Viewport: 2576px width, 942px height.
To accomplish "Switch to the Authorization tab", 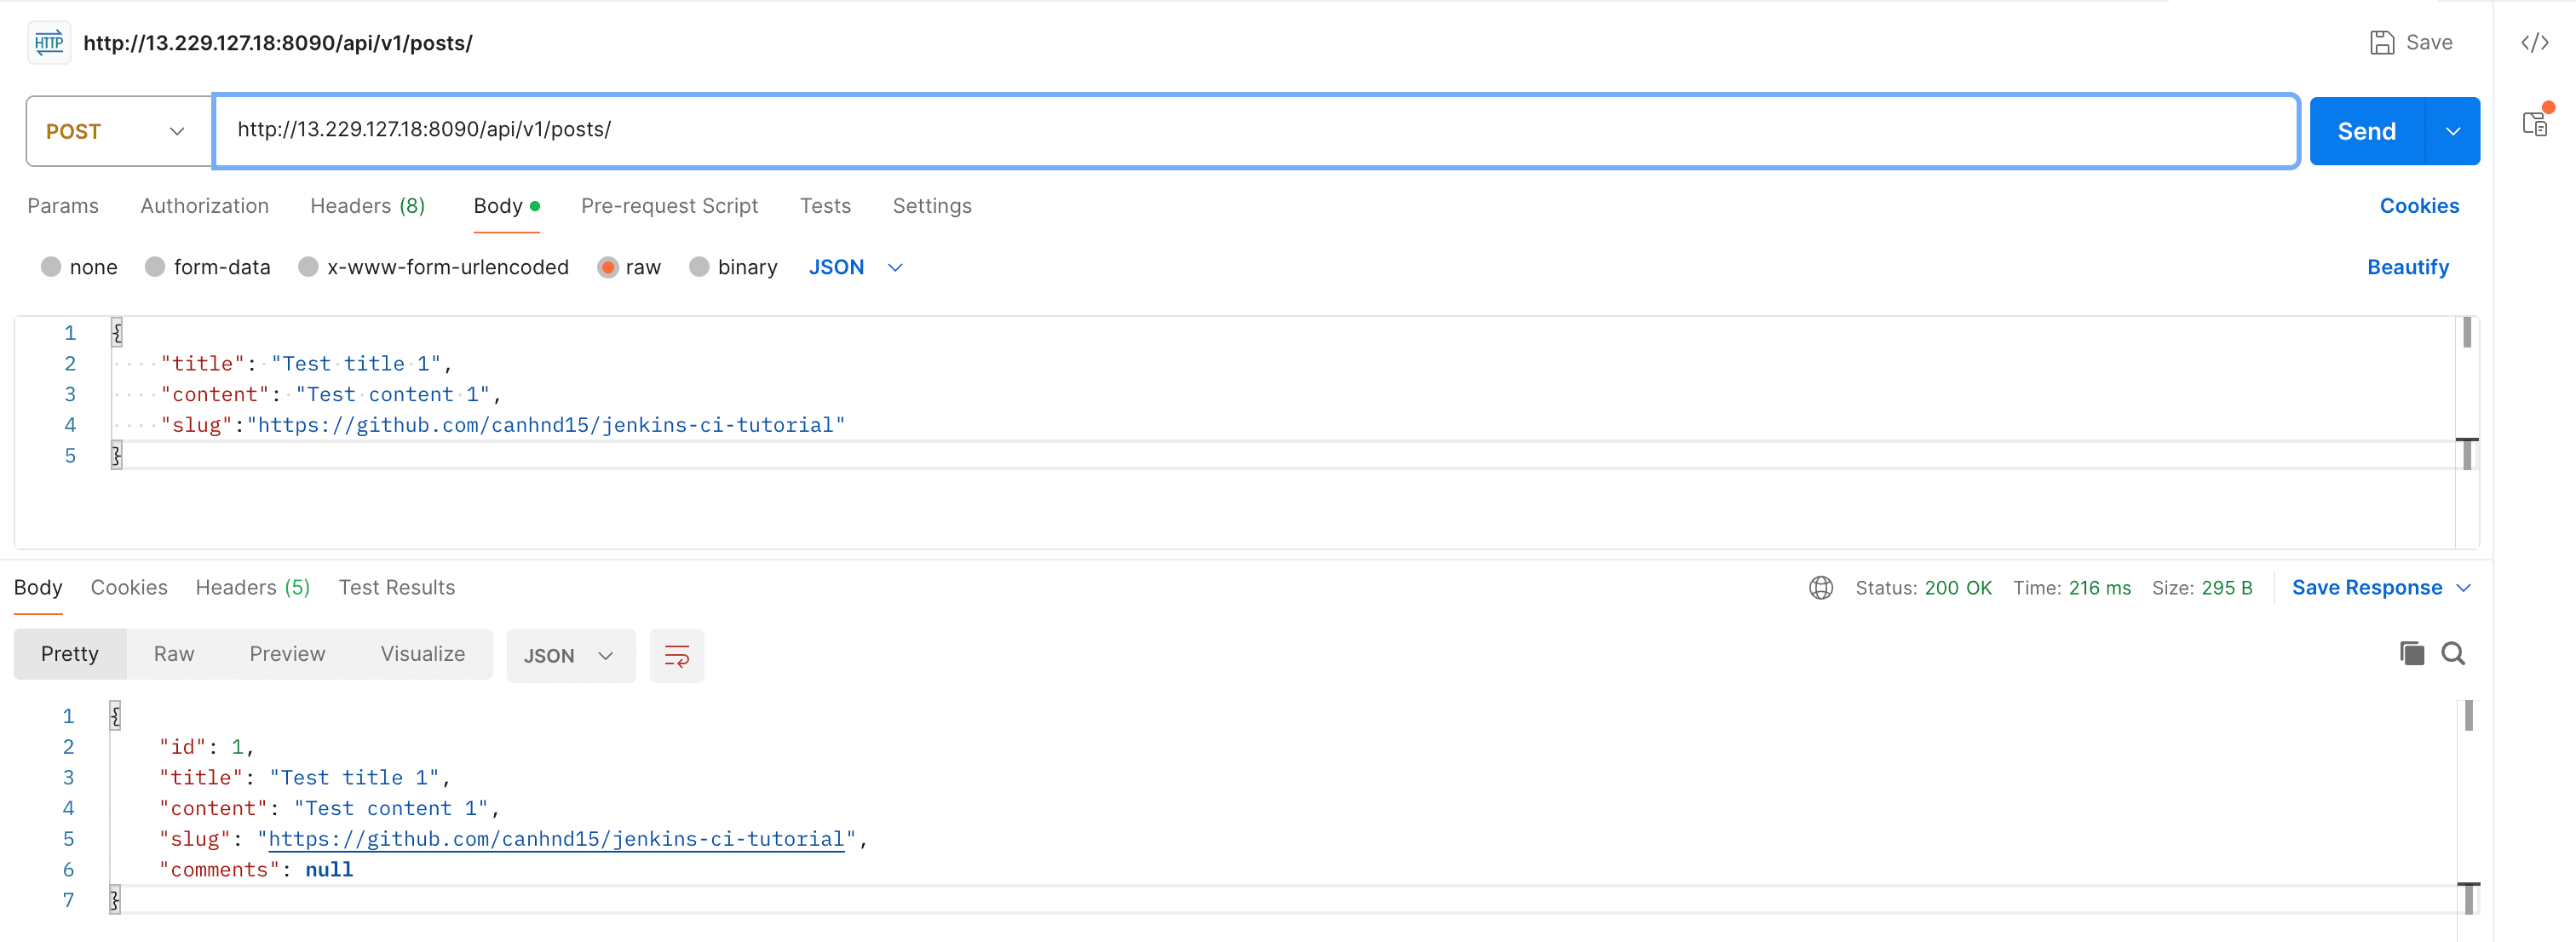I will pos(204,206).
